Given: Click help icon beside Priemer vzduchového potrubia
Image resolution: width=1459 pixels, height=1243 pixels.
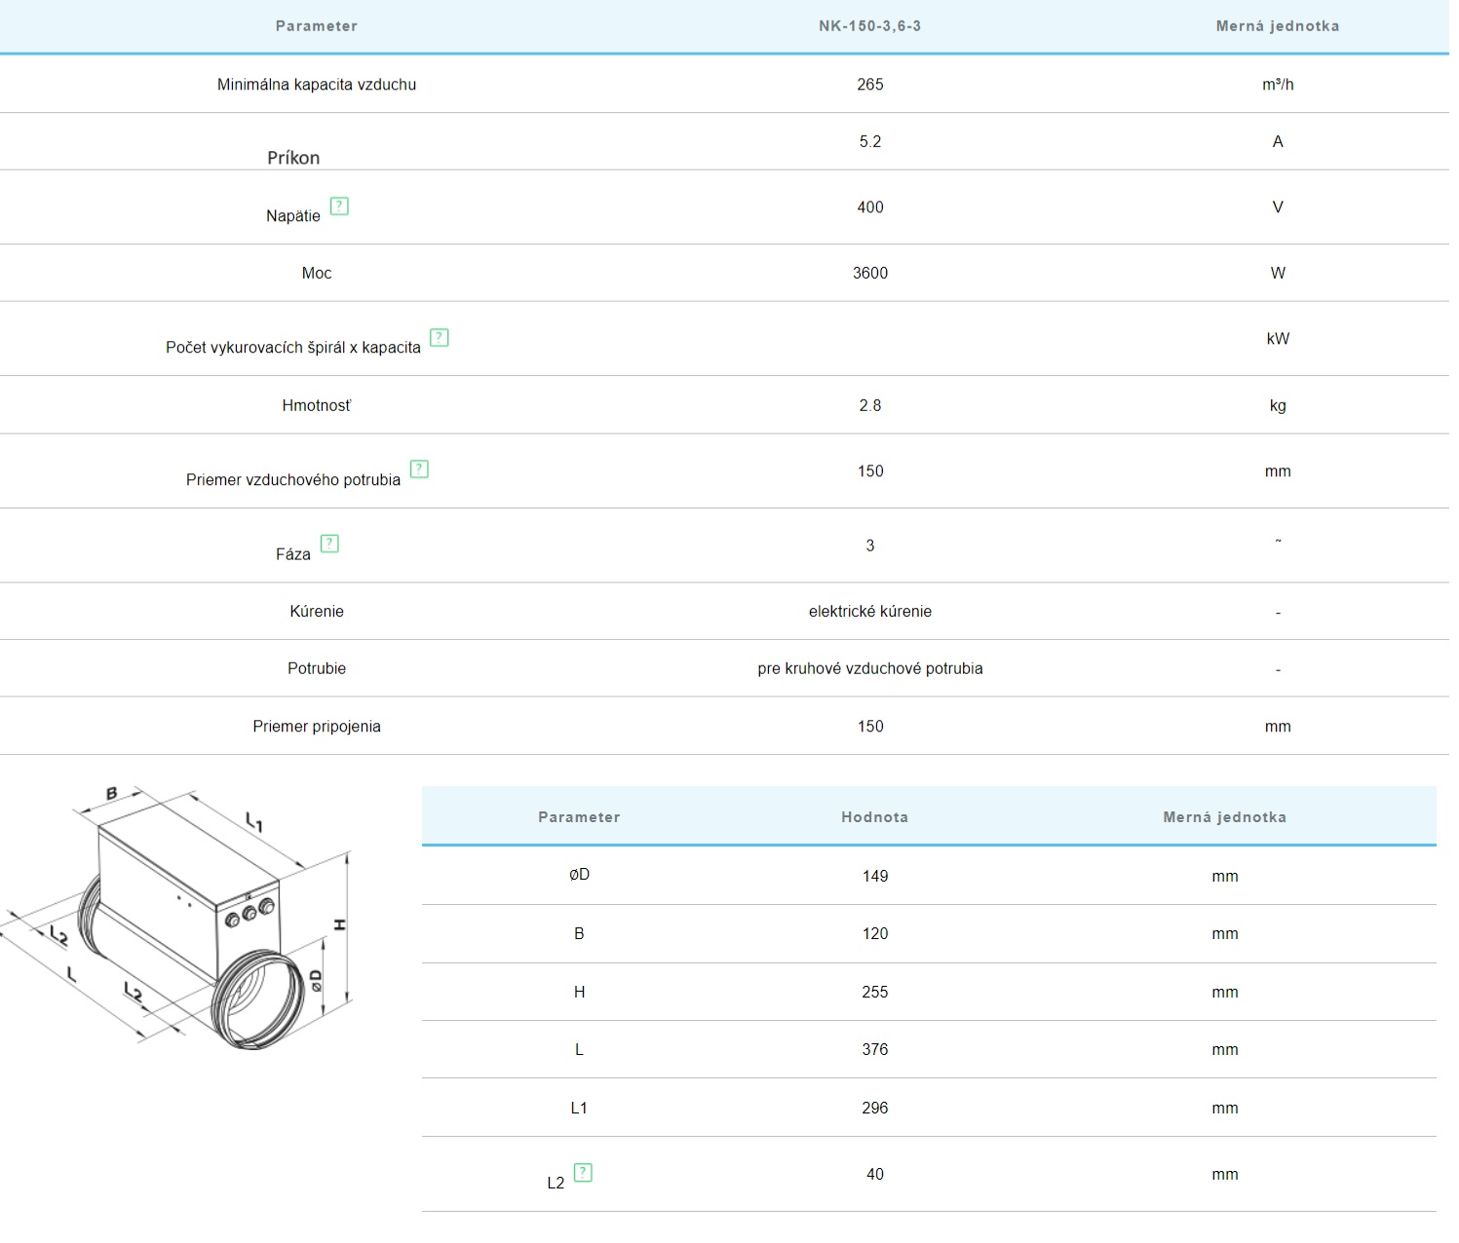Looking at the screenshot, I should (x=419, y=470).
